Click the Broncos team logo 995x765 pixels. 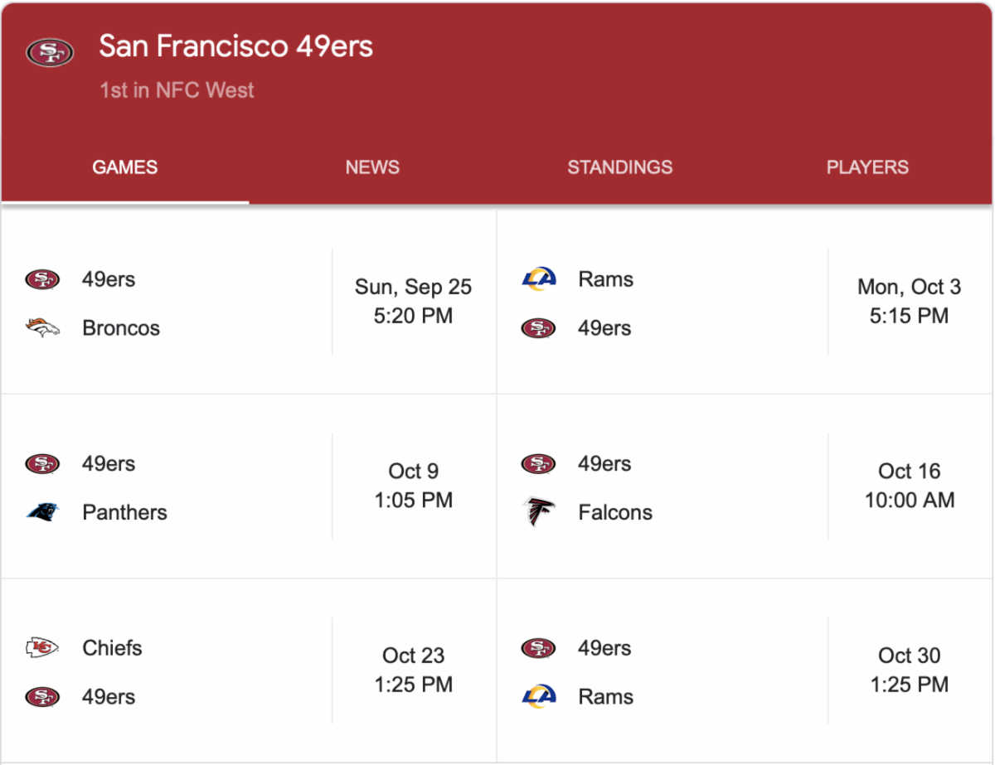click(42, 328)
